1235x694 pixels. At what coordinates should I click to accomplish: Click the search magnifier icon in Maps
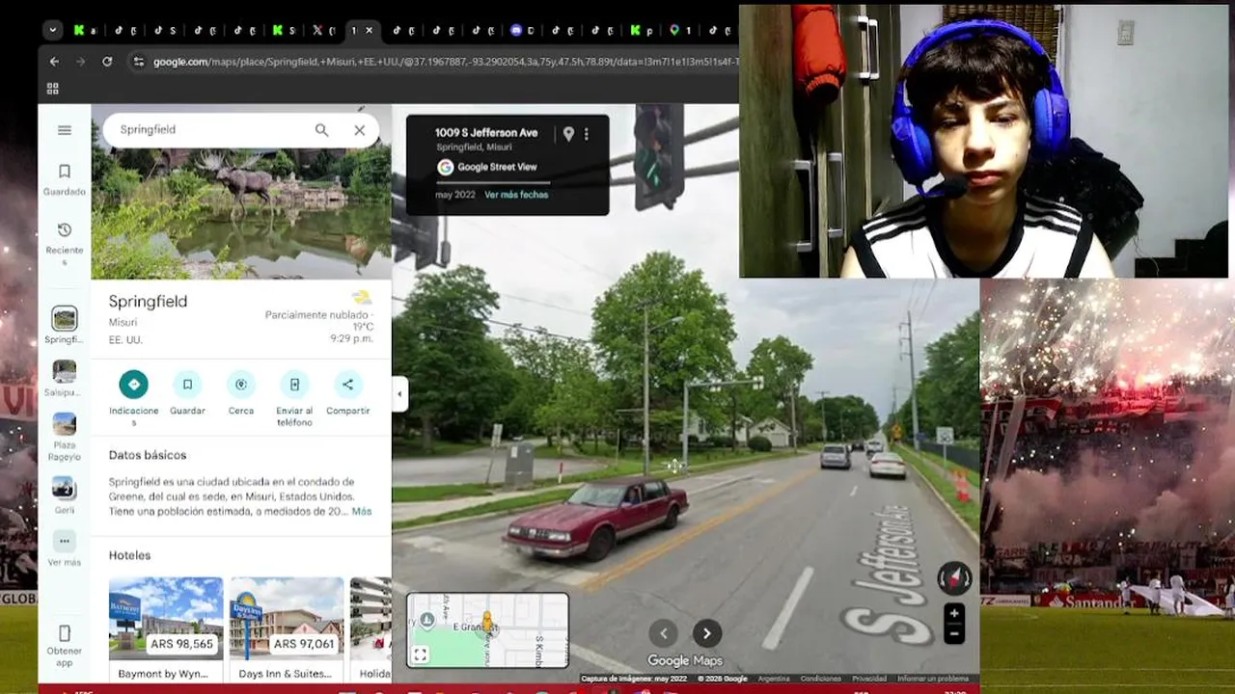[x=321, y=130]
